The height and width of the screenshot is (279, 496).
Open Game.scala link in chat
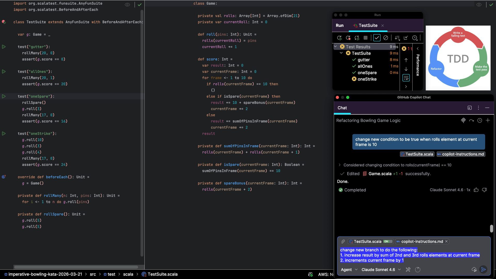(x=380, y=174)
